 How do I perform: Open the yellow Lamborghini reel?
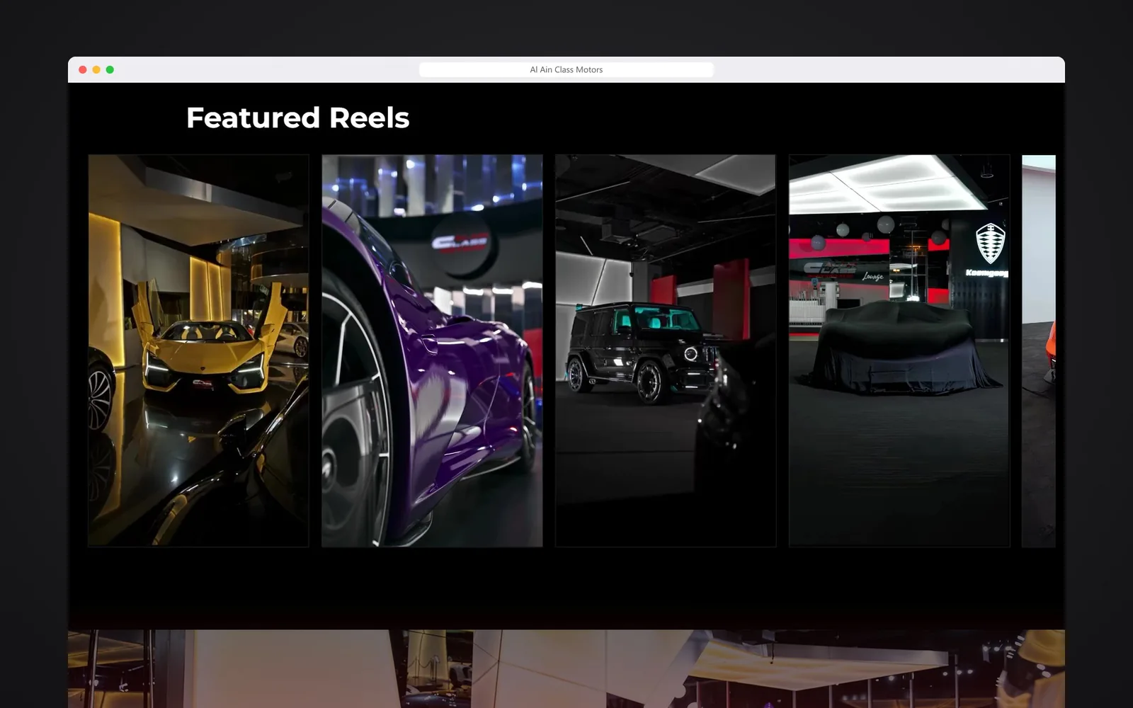[x=198, y=350]
